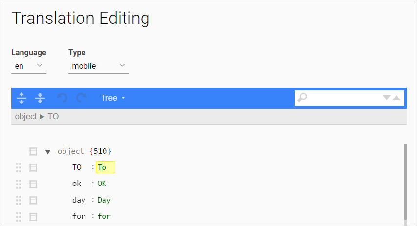Click the redo arrow icon
Image resolution: width=417 pixels, height=226 pixels.
tap(81, 98)
